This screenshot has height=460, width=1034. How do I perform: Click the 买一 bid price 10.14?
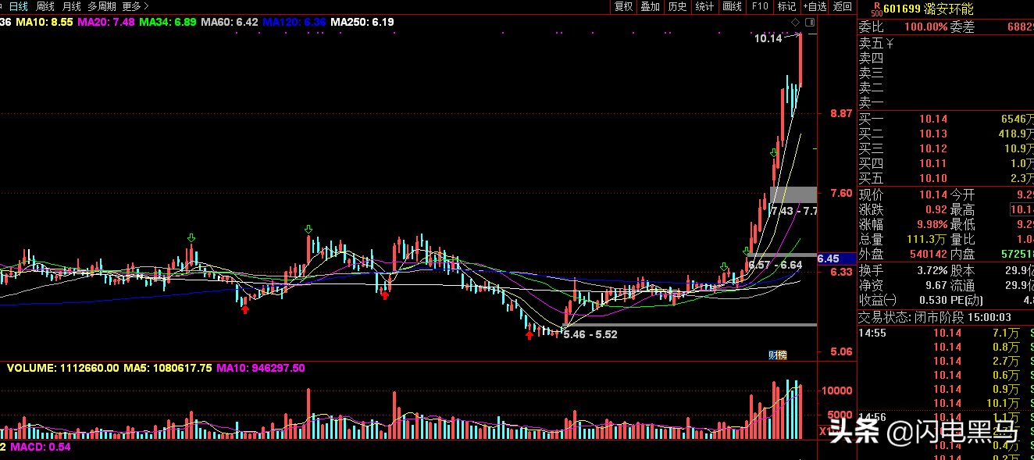(x=932, y=119)
